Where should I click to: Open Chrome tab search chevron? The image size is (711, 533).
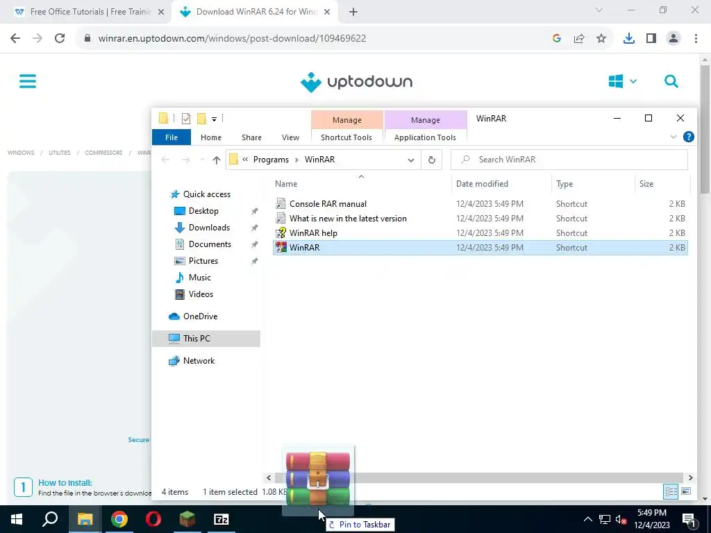point(599,10)
